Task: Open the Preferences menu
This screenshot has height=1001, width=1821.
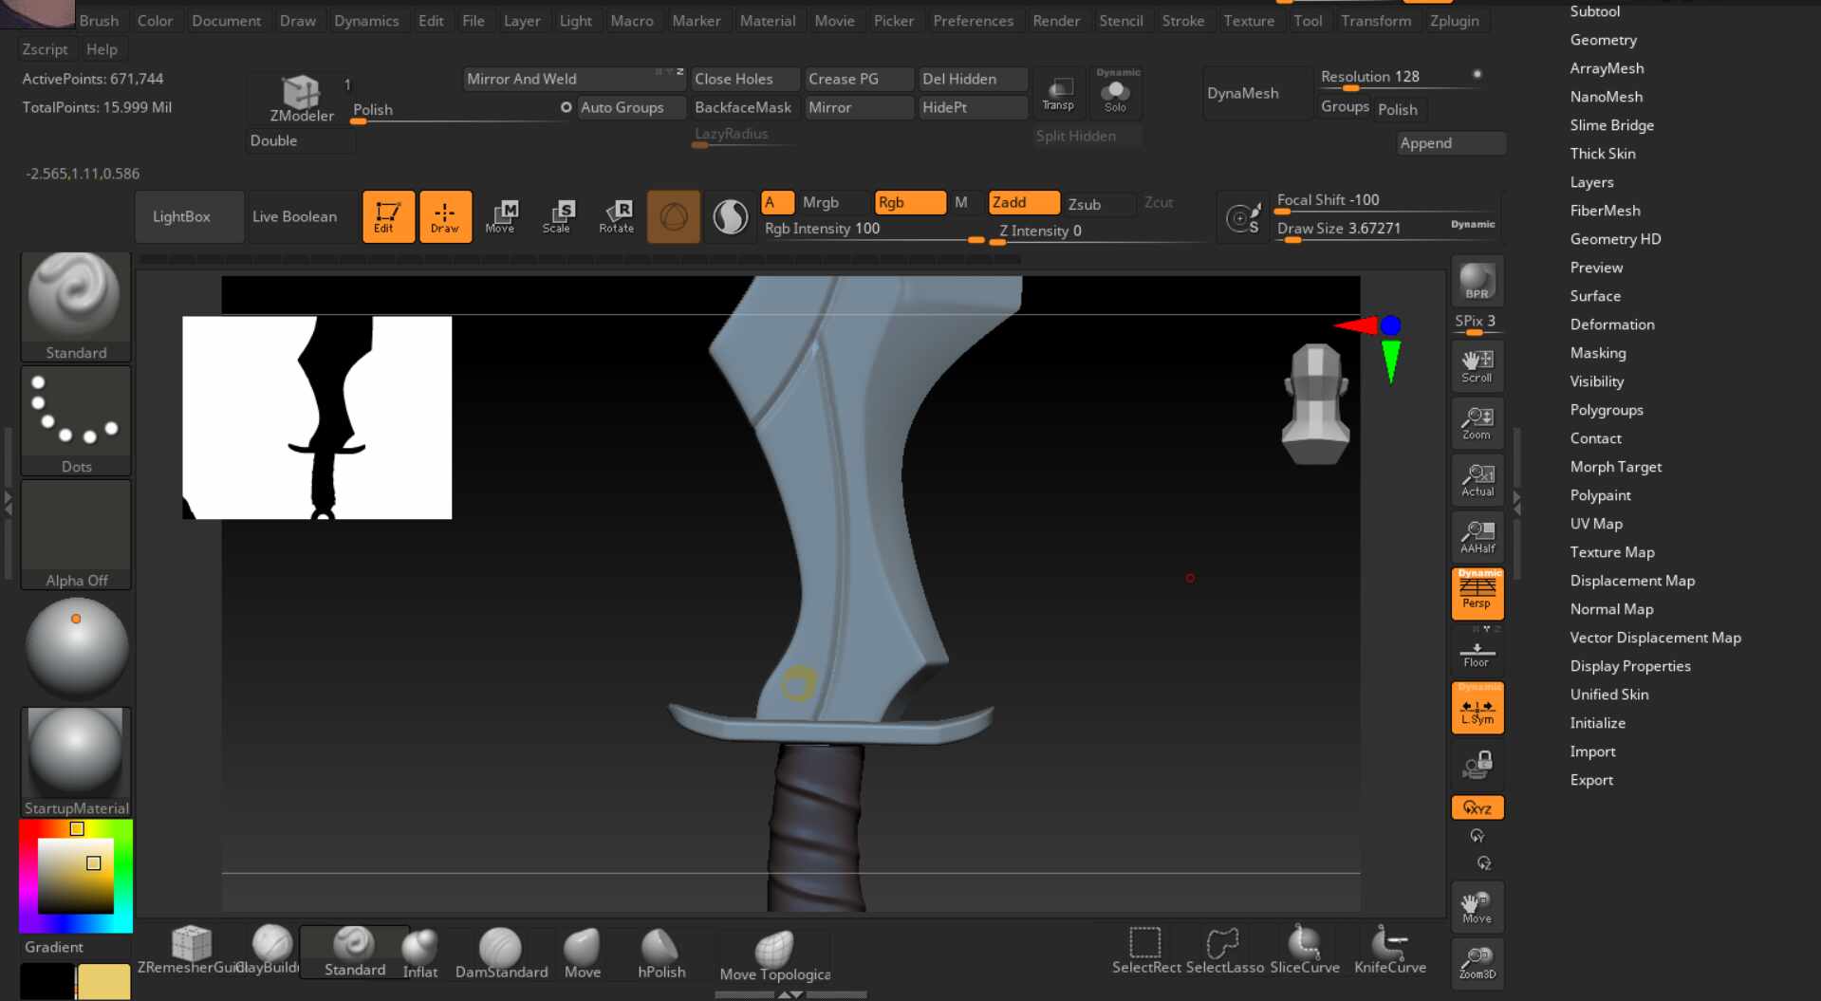Action: (973, 21)
